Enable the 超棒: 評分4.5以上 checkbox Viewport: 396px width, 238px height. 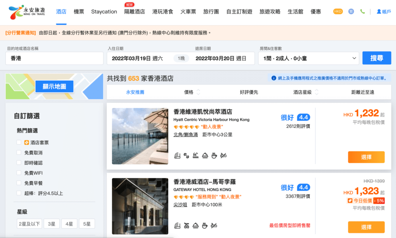(x=19, y=193)
